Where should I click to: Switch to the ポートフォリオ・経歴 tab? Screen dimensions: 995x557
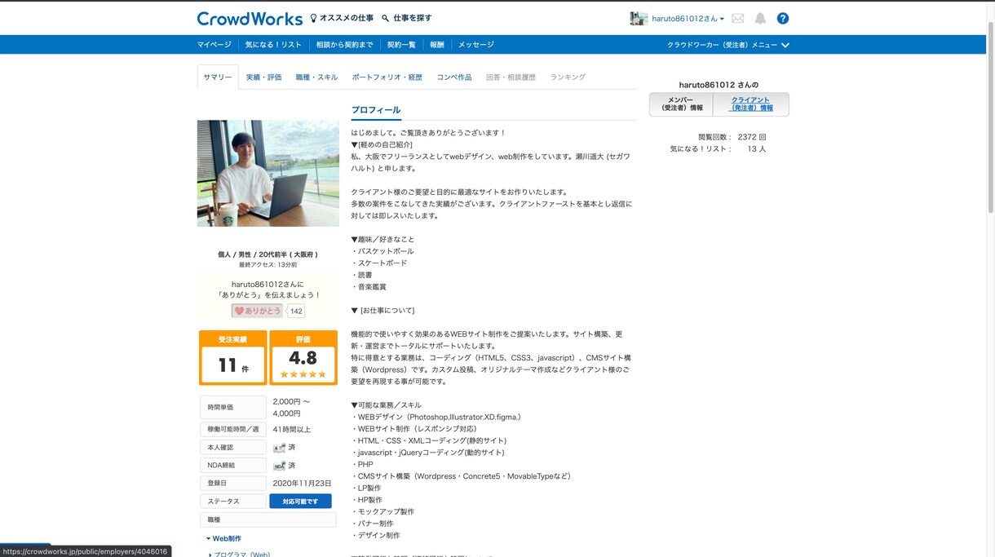click(x=387, y=77)
